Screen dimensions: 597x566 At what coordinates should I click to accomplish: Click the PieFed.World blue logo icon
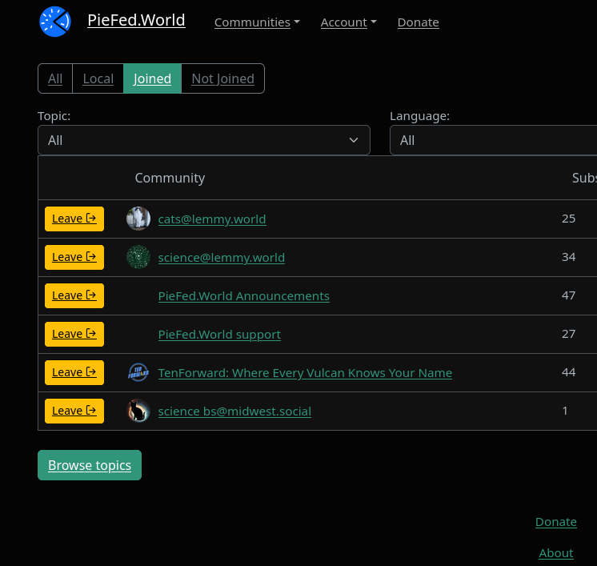coord(55,22)
